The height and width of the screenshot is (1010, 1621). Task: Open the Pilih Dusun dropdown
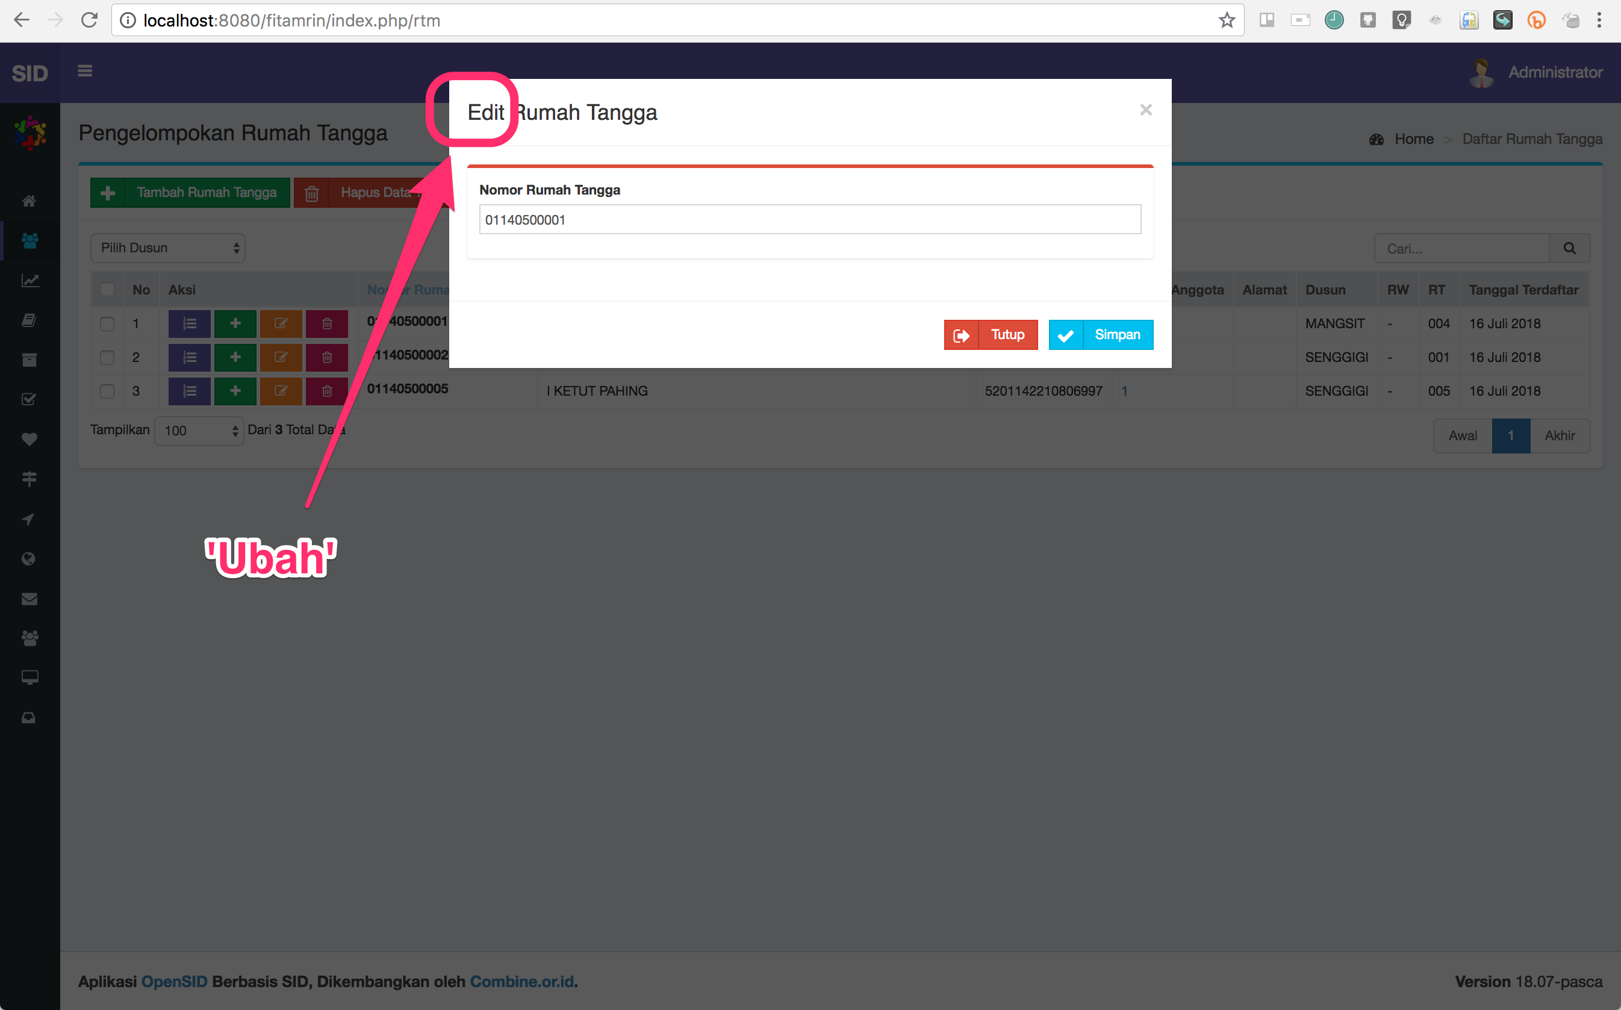coord(167,248)
